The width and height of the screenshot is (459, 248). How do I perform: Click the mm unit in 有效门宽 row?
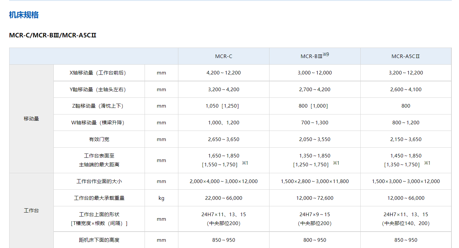click(x=161, y=139)
